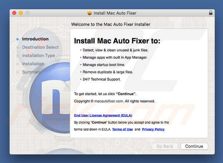Click the lock icon in title bar
Image resolution: width=223 pixels, height=163 pixels.
click(x=211, y=13)
